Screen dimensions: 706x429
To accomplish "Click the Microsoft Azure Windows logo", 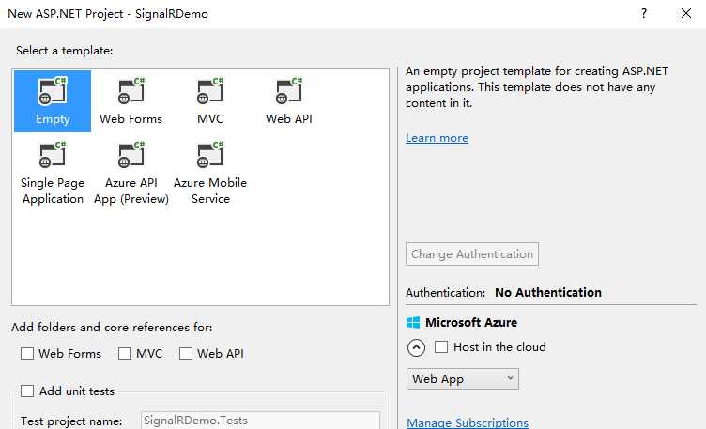I will pyautogui.click(x=413, y=322).
